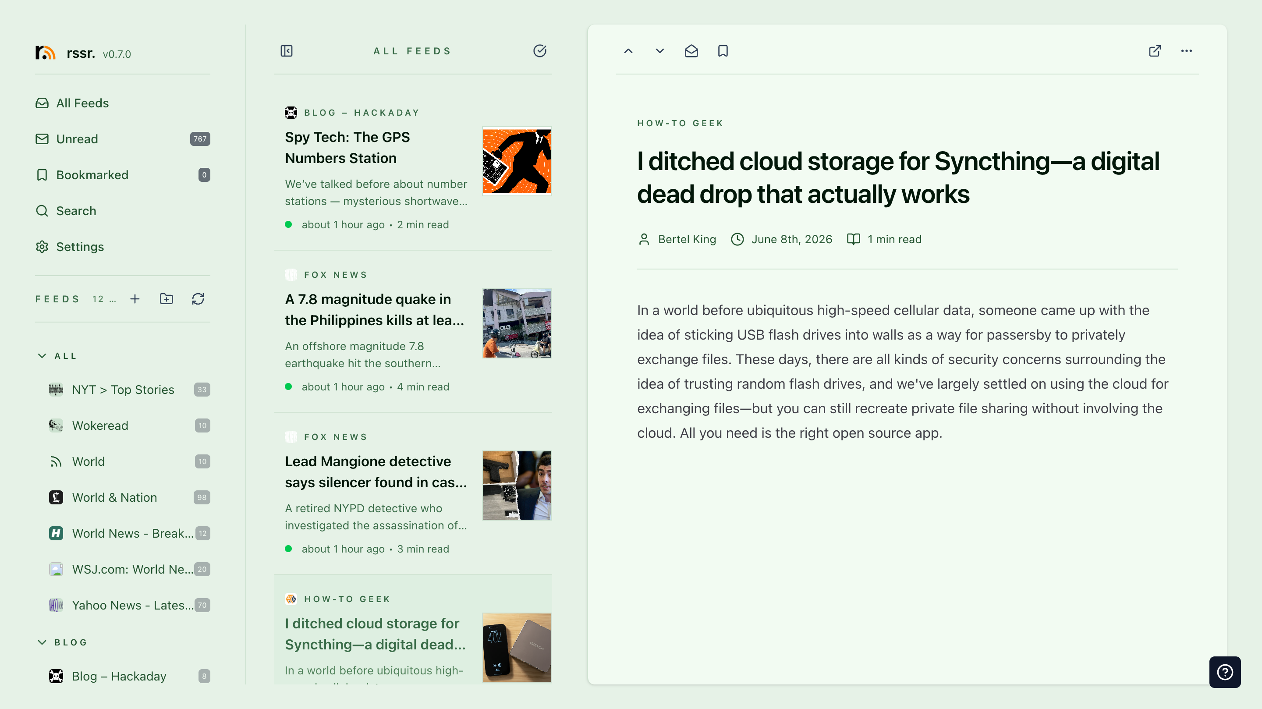Click the version v0.7.0 text
Screen dimensions: 1262x709
point(117,54)
